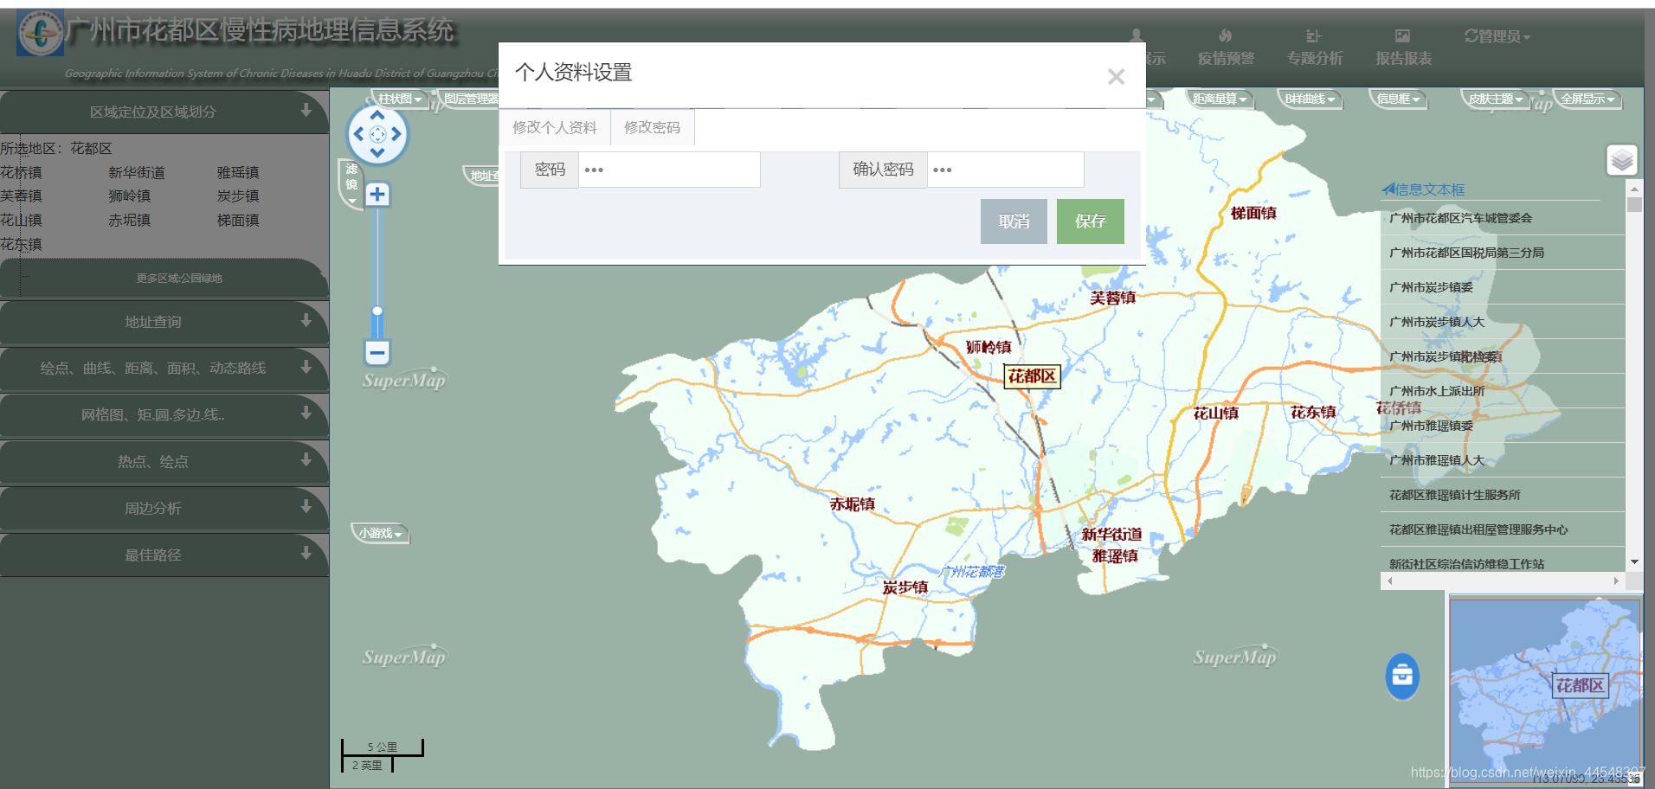Click the 密码 input field
The width and height of the screenshot is (1655, 789).
[669, 170]
